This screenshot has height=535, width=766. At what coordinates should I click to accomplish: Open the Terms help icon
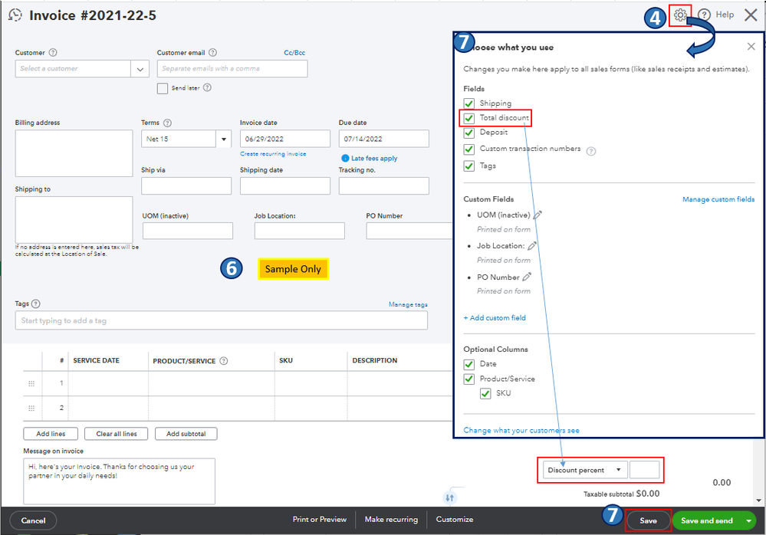point(167,123)
